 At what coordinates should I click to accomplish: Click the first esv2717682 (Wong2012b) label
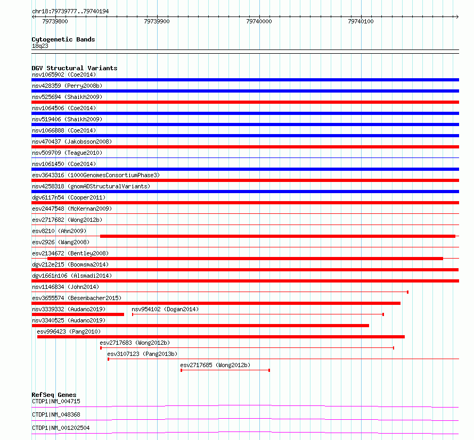pos(67,220)
